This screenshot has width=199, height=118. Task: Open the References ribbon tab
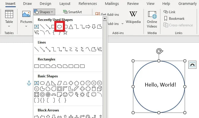[87, 4]
